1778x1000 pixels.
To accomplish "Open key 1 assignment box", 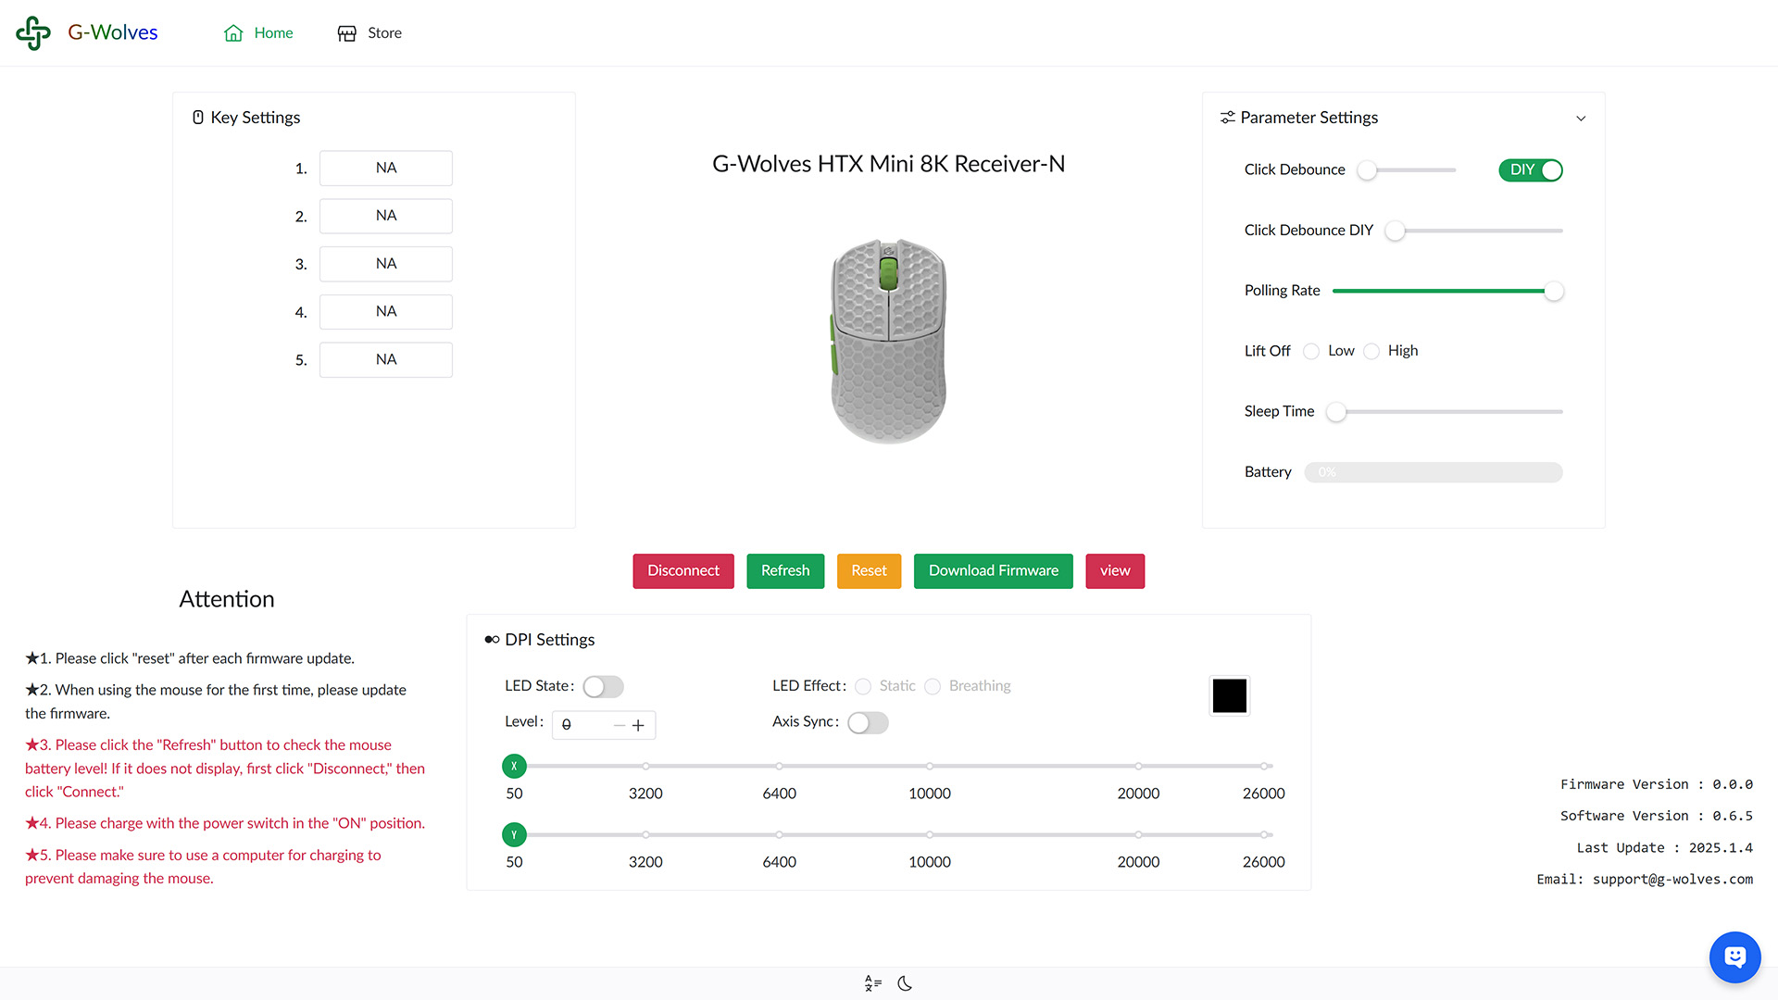I will click(386, 169).
